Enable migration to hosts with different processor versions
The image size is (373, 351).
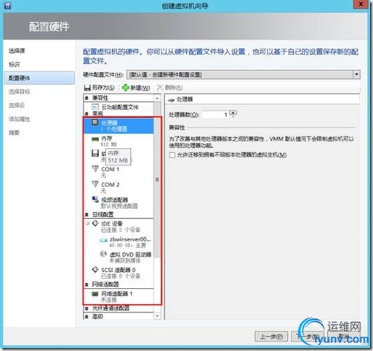[x=172, y=155]
